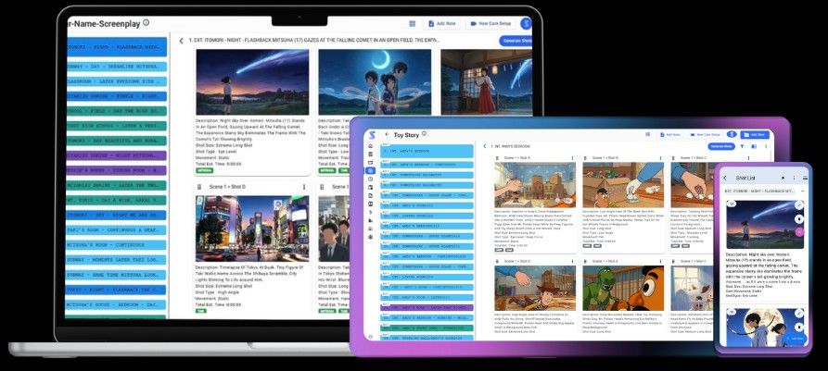Select the purple SHRINE - NIGHT MITSUHA scene row
The width and height of the screenshot is (828, 371).
coord(116,156)
